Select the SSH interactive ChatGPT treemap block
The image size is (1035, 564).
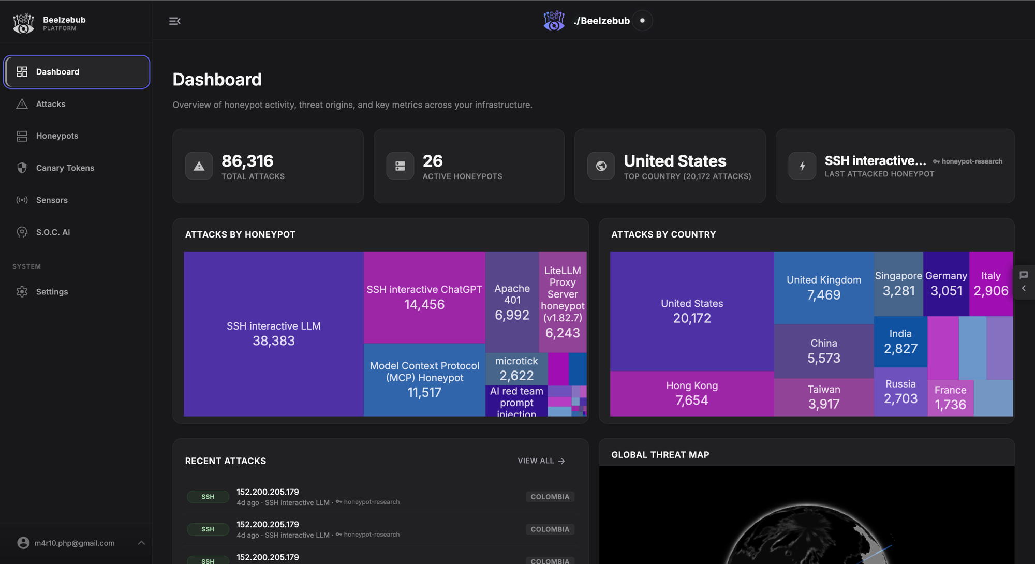pyautogui.click(x=424, y=298)
